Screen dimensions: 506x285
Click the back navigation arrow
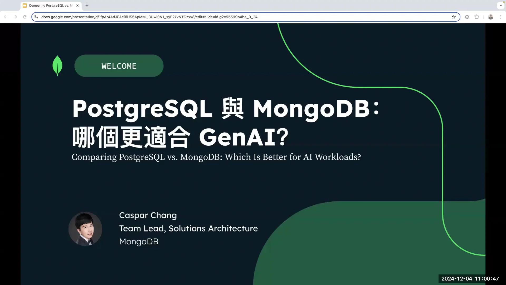click(6, 17)
